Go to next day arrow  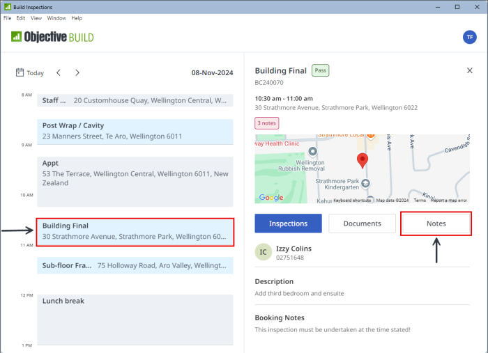click(x=77, y=72)
